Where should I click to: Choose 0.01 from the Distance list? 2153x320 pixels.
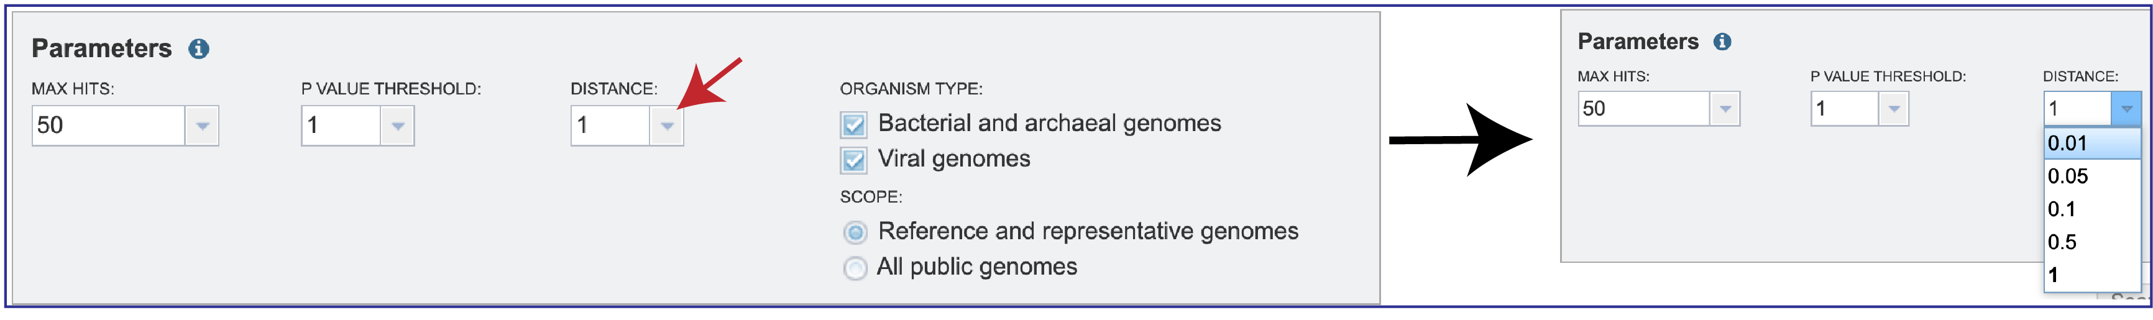tap(2092, 144)
